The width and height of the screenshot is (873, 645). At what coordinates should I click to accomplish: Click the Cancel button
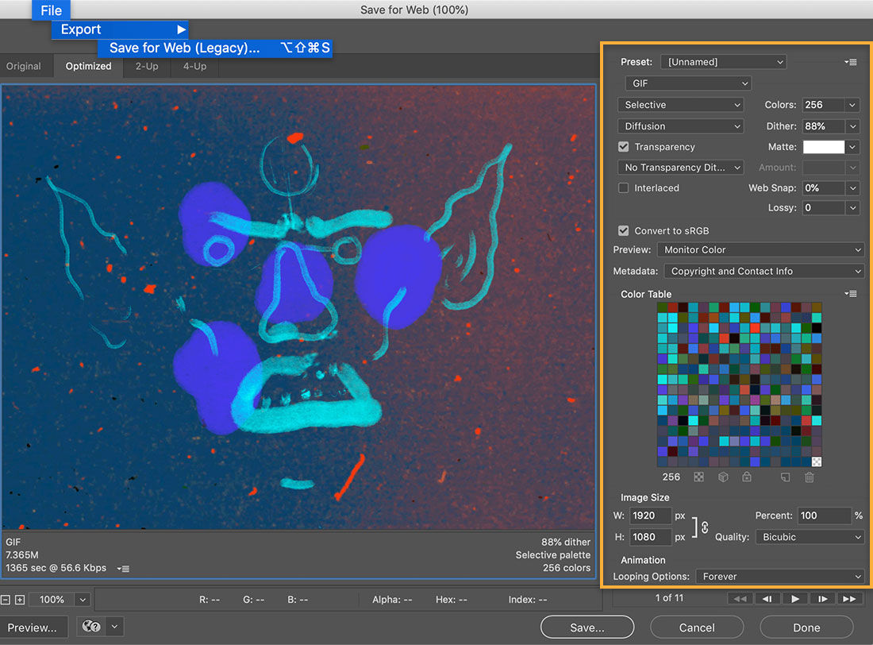697,628
